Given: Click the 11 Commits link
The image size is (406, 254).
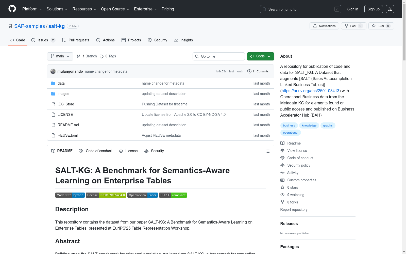Looking at the screenshot, I should coord(258,71).
